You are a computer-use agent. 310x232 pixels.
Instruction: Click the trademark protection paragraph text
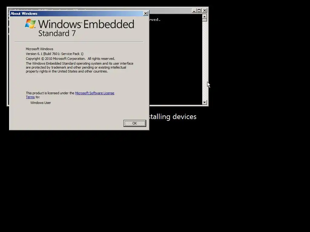[80, 67]
